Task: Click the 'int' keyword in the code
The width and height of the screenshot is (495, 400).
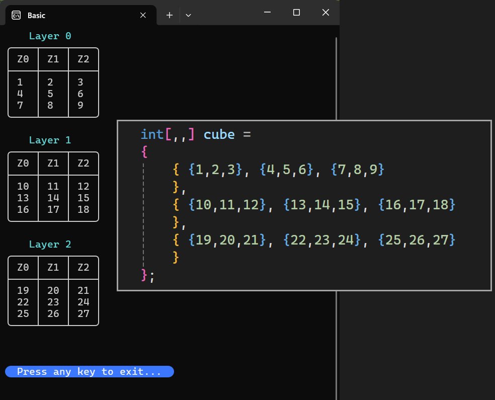Action: (x=152, y=134)
